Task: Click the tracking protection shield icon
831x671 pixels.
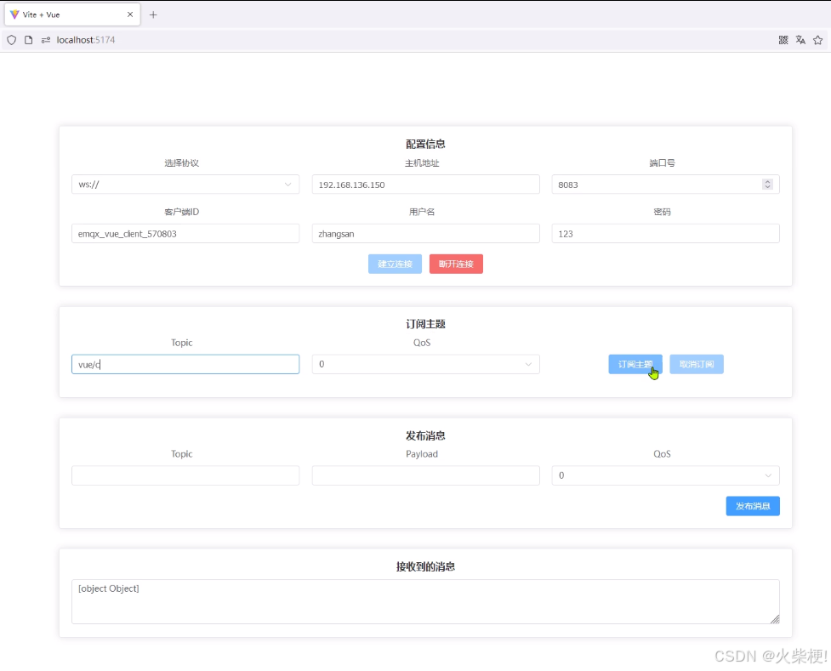Action: click(x=11, y=40)
